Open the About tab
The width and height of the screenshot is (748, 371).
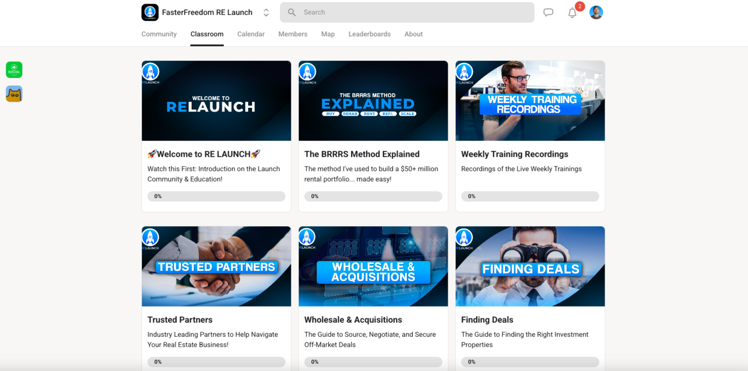pos(413,34)
